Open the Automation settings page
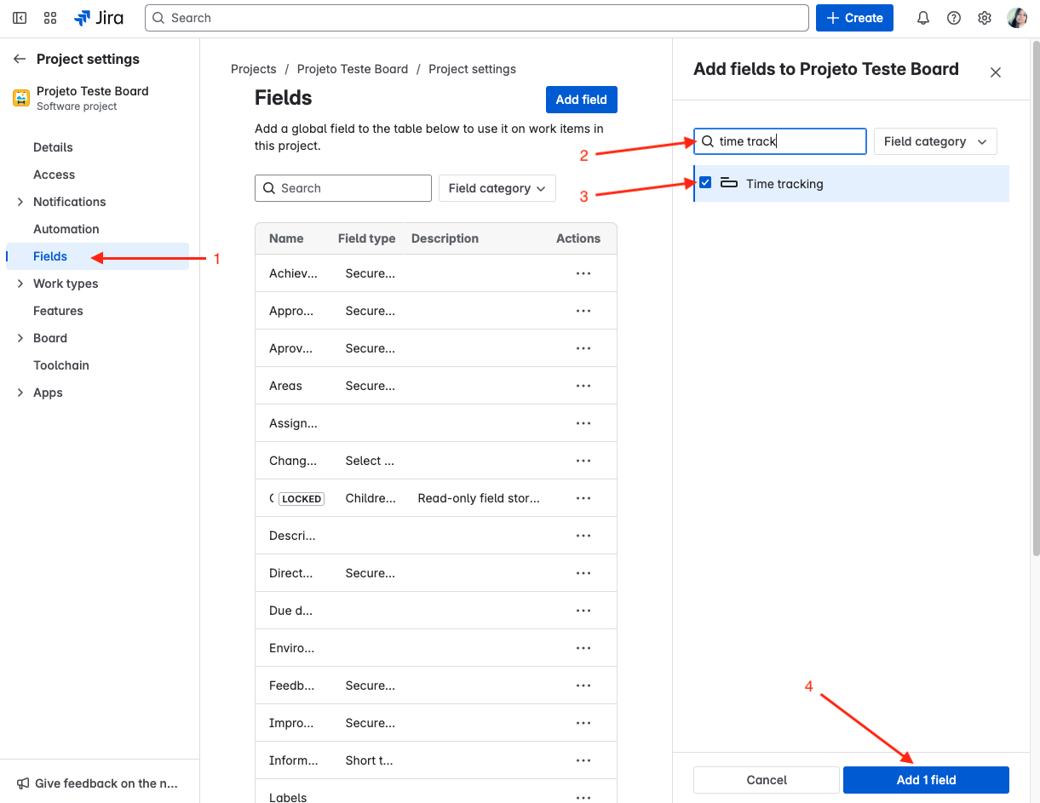 click(66, 229)
